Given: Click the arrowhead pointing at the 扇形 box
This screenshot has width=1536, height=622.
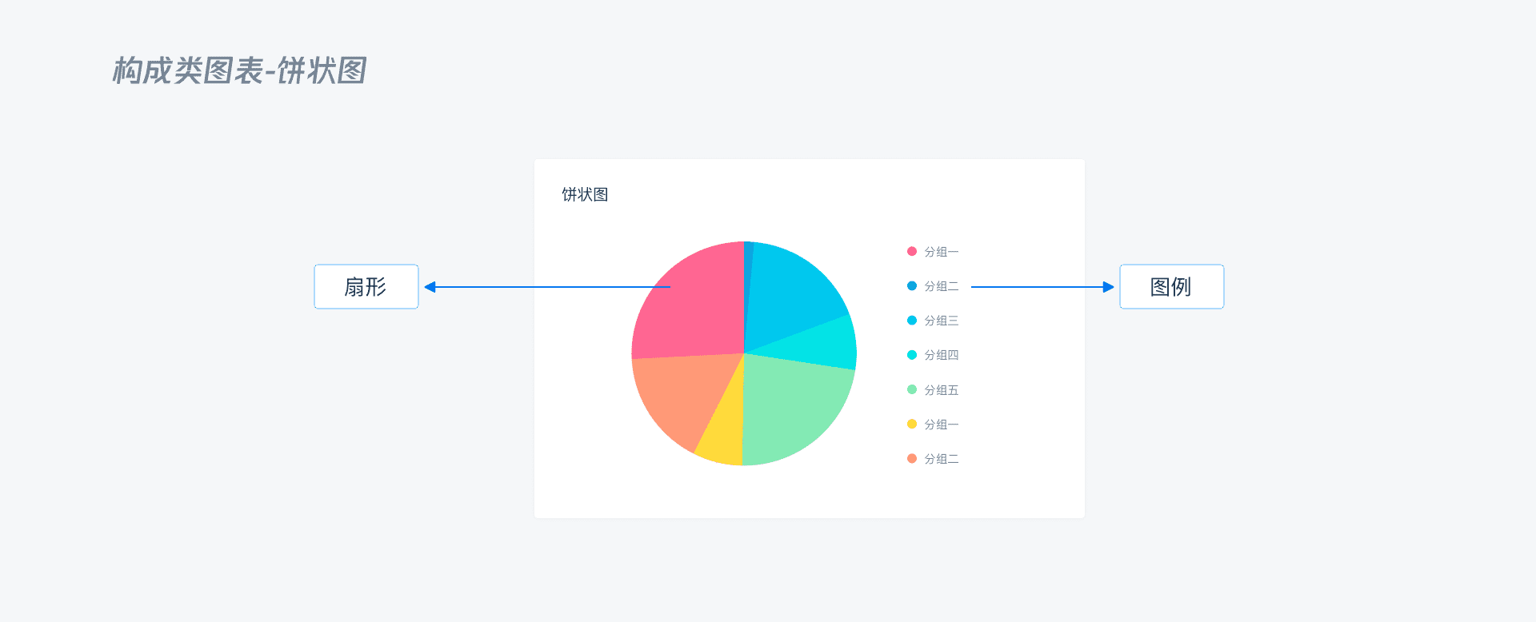Looking at the screenshot, I should click(430, 287).
